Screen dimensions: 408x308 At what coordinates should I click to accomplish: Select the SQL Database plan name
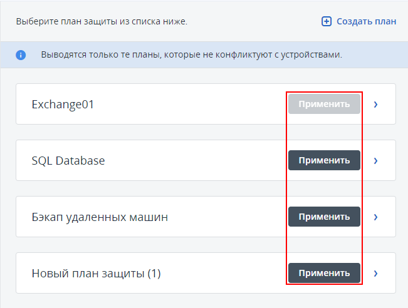(x=68, y=161)
